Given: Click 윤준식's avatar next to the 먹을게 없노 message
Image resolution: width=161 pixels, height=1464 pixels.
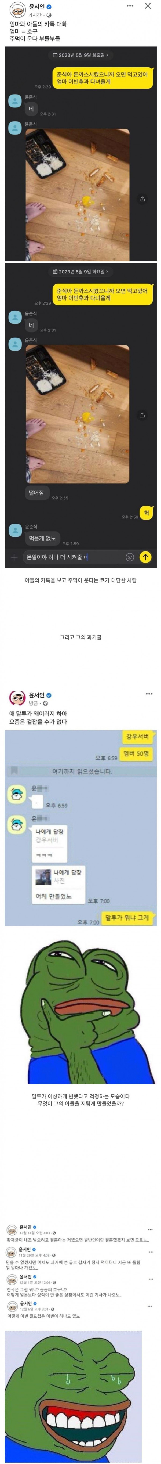Looking at the screenshot, I should 15,531.
